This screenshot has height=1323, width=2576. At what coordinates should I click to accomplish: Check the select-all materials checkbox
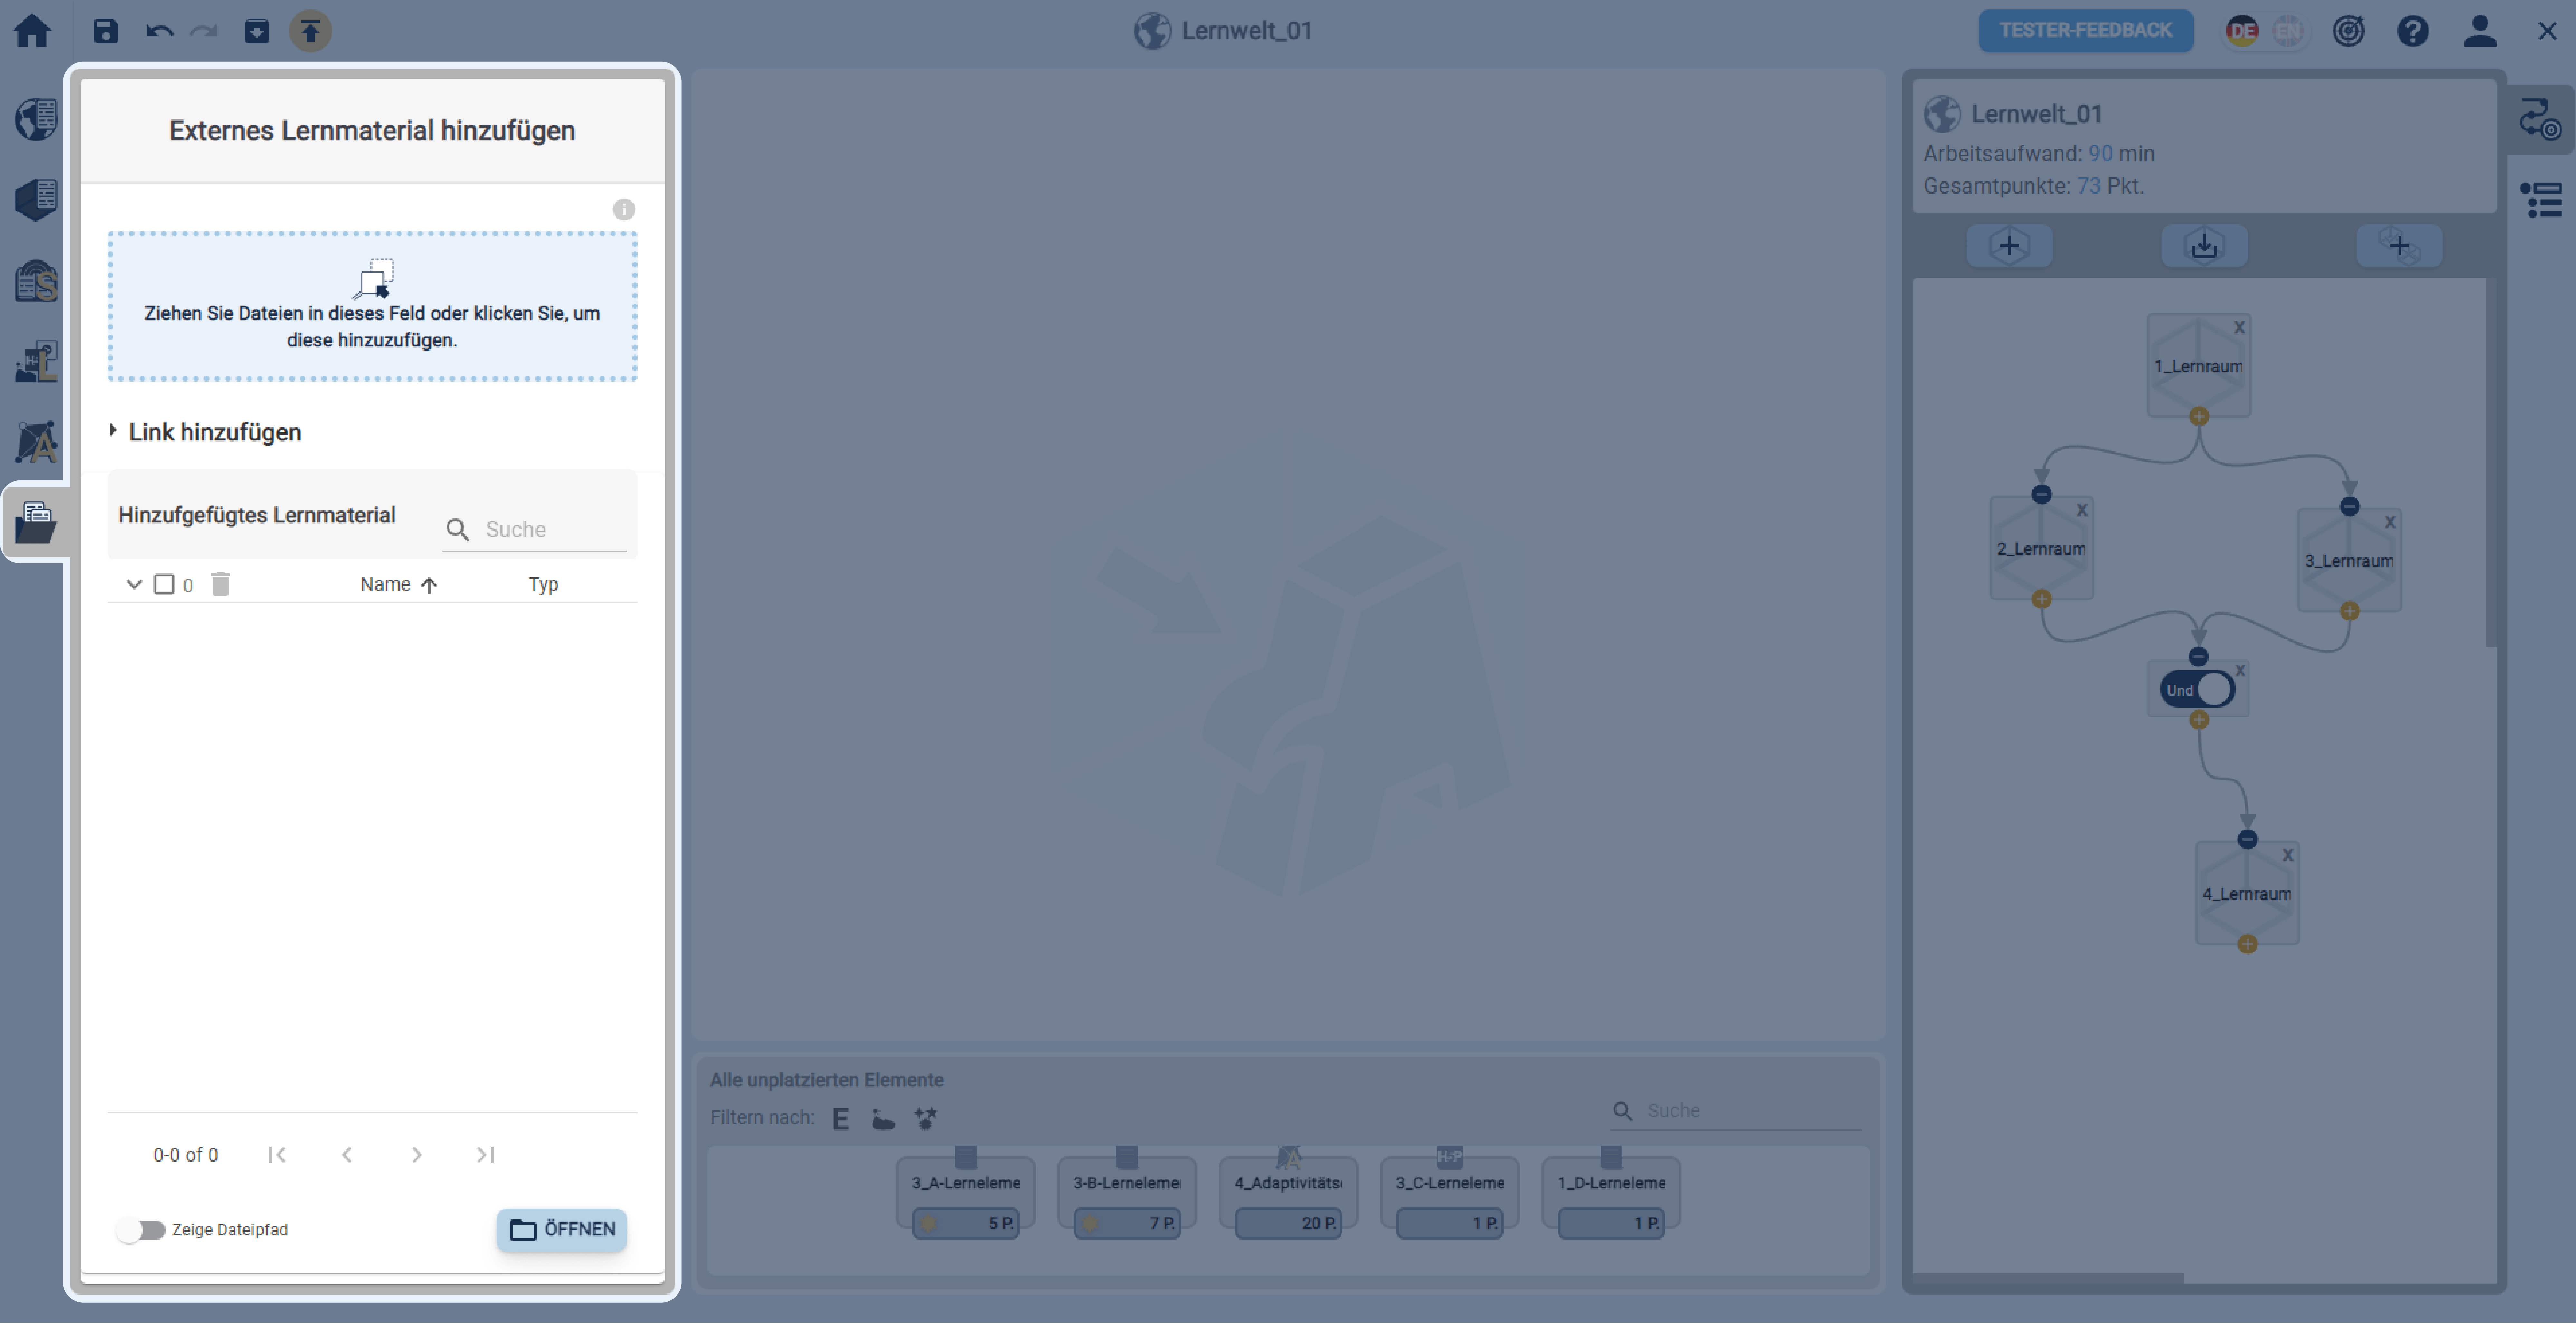tap(164, 584)
